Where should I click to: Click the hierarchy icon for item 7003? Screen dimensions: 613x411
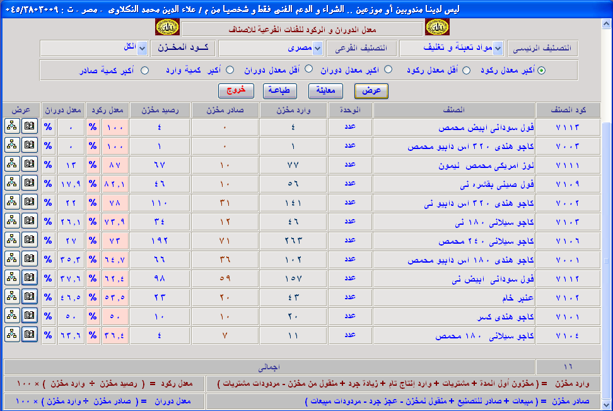[x=12, y=145]
